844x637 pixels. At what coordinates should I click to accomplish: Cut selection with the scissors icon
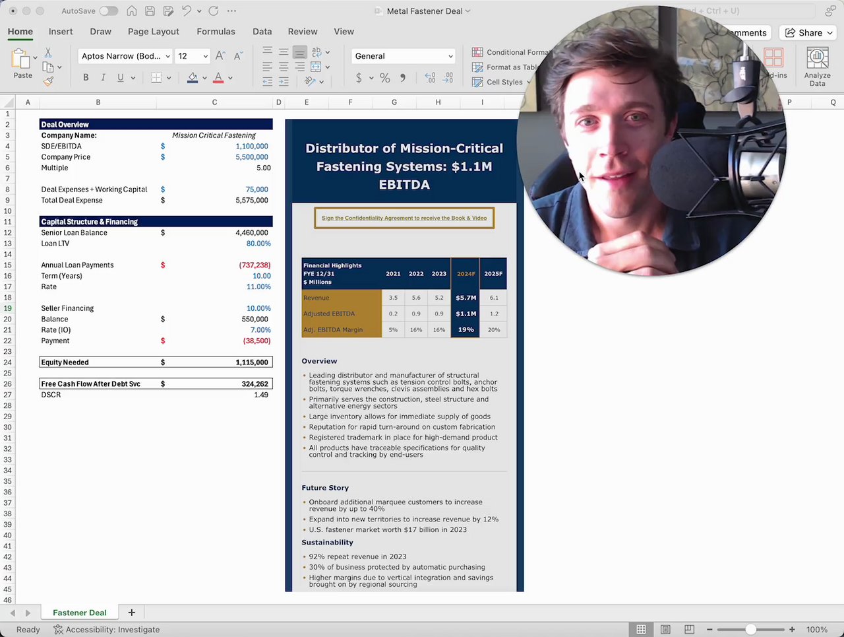(48, 53)
